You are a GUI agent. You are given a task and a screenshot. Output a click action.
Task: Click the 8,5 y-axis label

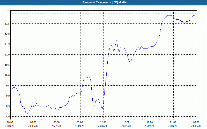(8, 106)
